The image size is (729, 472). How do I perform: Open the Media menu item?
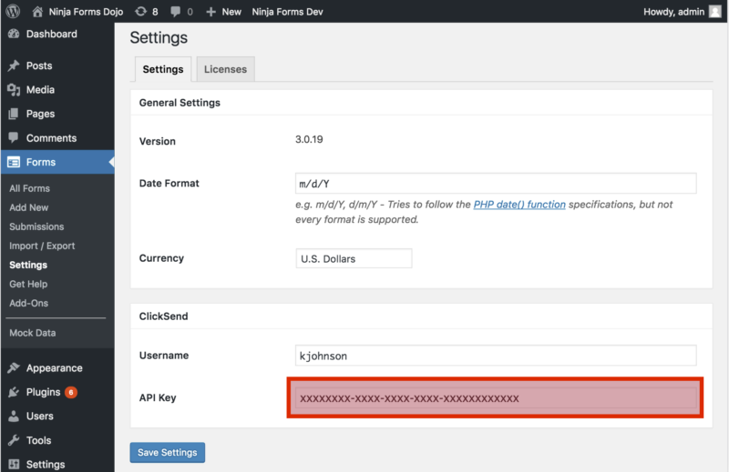click(40, 89)
